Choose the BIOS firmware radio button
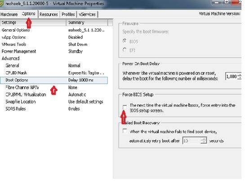245x182 pixels. click(125, 41)
